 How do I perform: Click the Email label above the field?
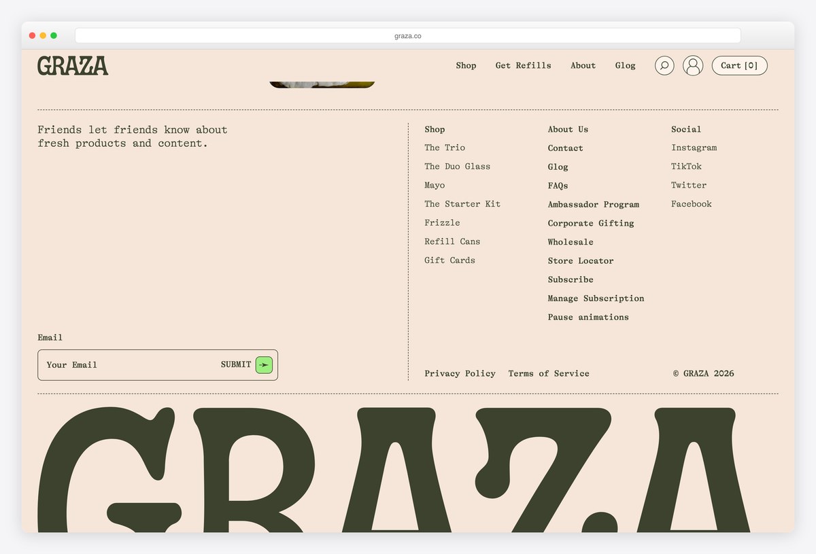[50, 337]
